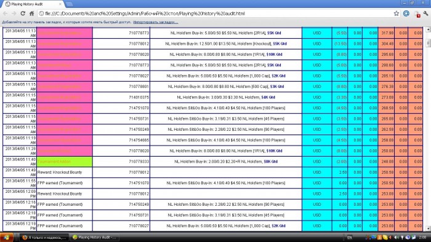Select tournament ID 714754665
This screenshot has width=431, height=242.
139,140
